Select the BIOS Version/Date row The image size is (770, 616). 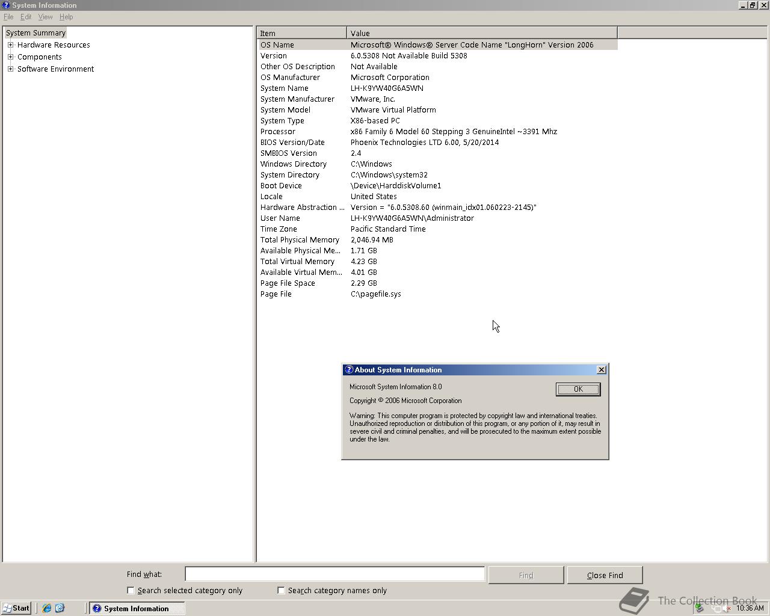(438, 142)
